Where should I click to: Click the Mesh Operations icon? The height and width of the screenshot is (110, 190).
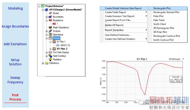(50, 27)
